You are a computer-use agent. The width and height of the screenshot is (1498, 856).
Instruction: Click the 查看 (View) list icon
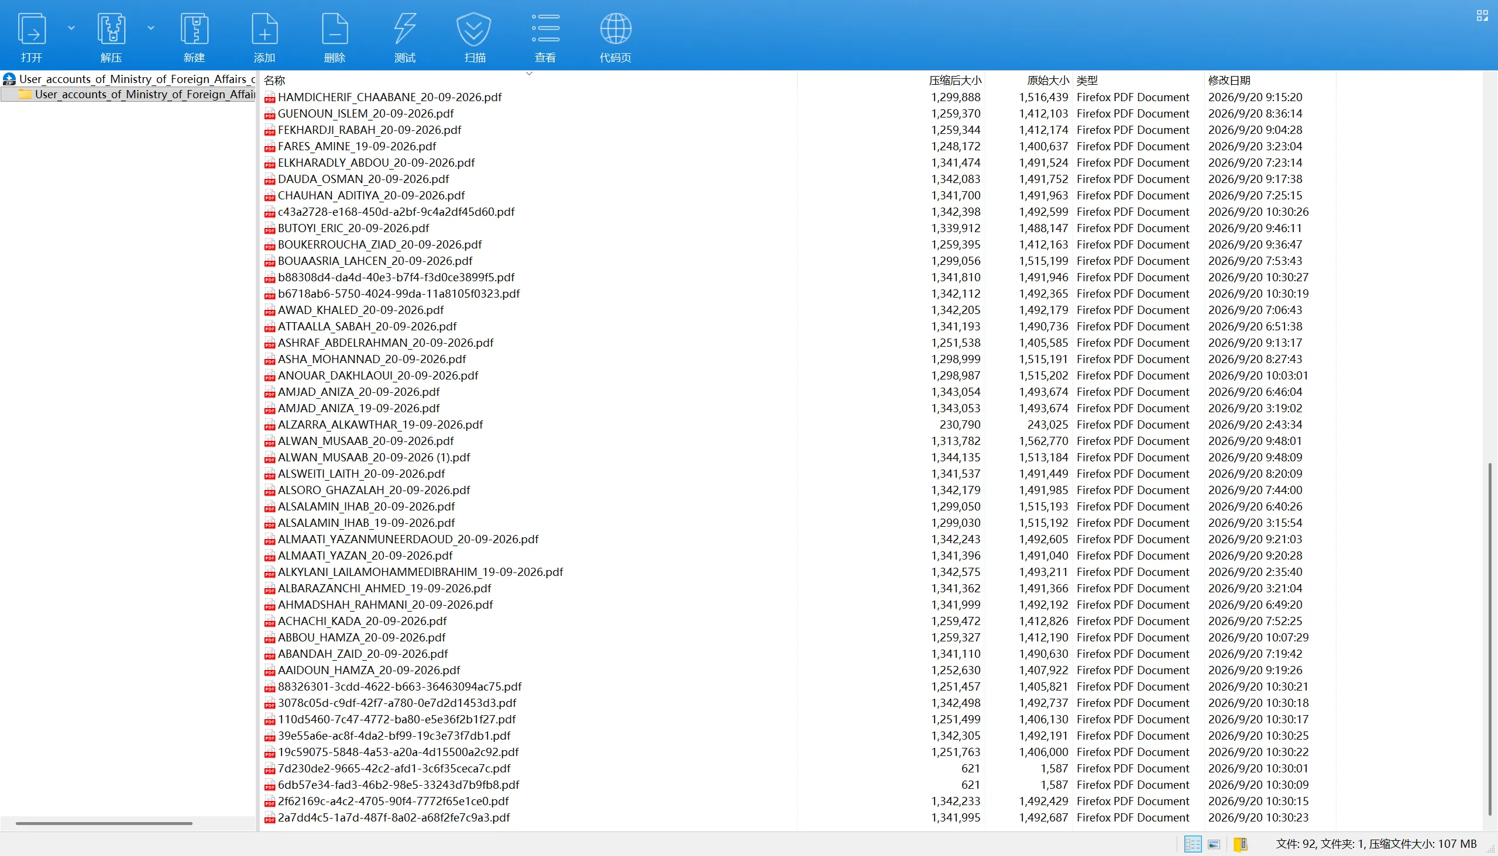[x=545, y=29]
